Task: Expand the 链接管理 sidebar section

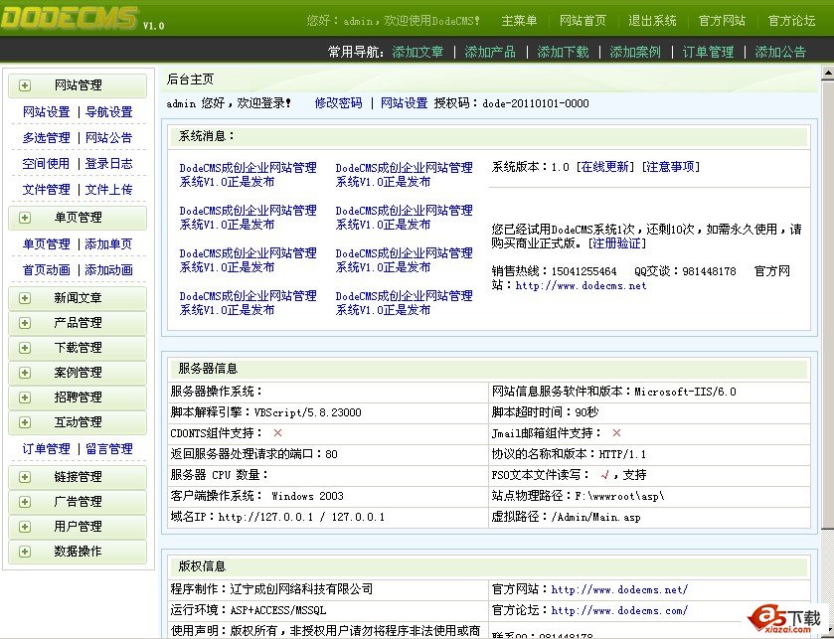Action: (x=77, y=477)
